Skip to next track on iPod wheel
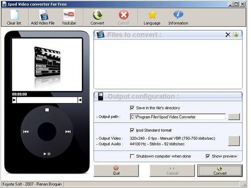This screenshot has width=251, height=188. click(68, 131)
